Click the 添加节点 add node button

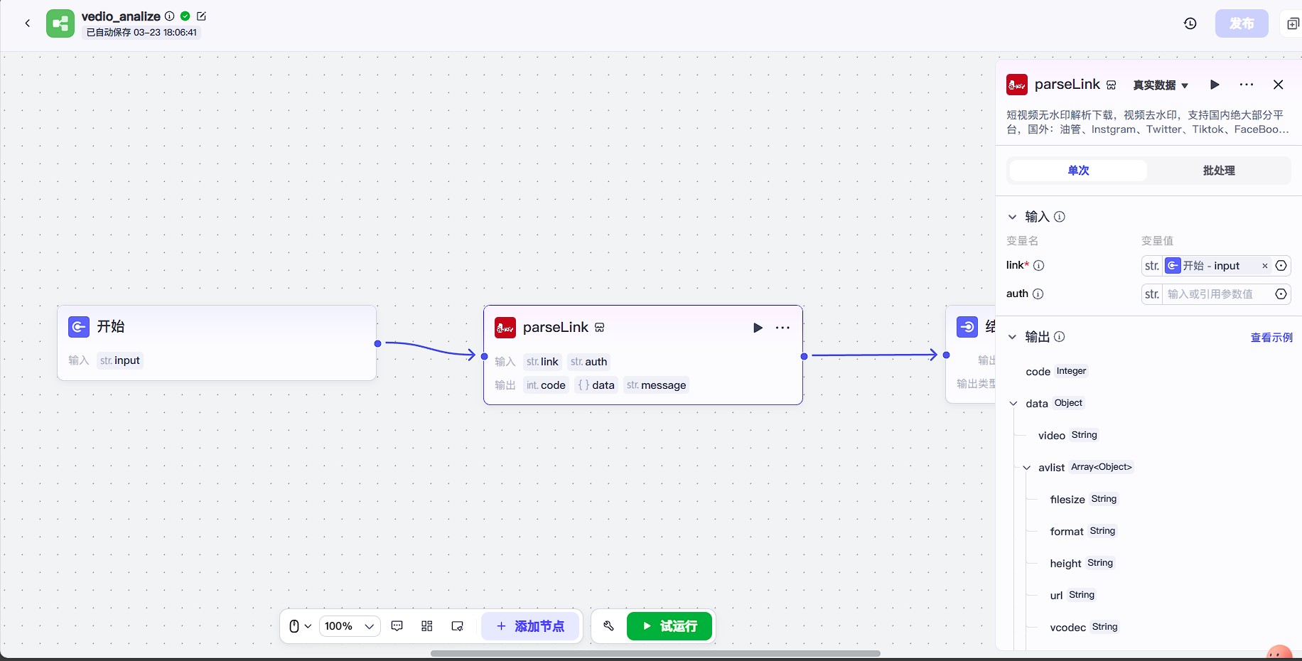click(530, 626)
